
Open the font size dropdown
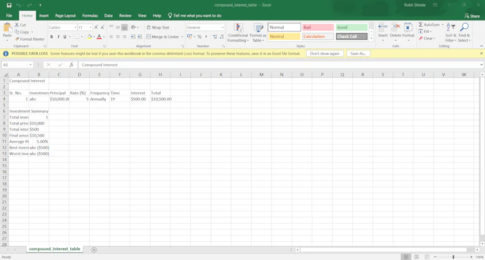[90, 27]
